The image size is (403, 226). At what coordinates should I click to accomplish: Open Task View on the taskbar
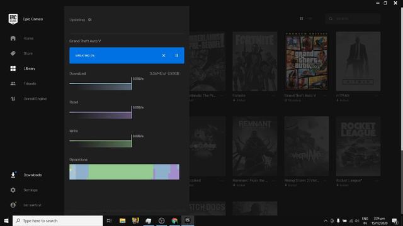click(x=109, y=220)
